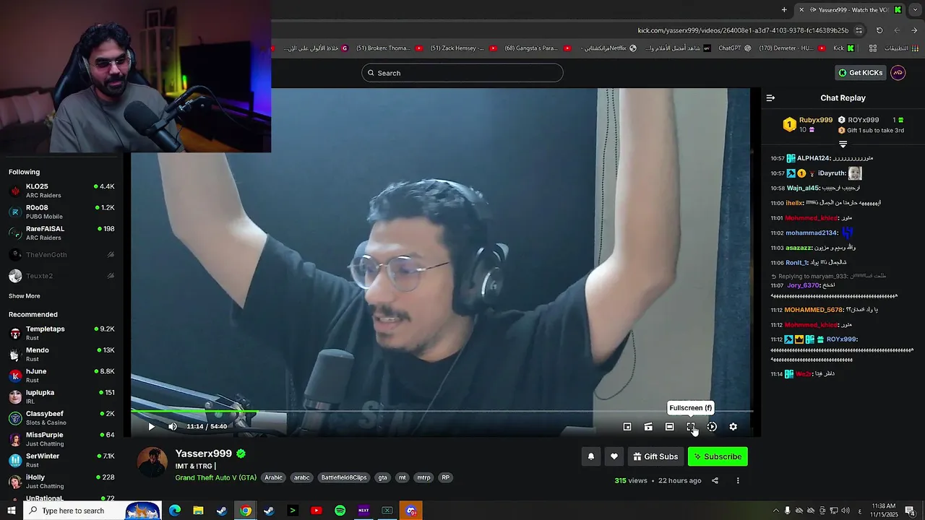This screenshot has width=925, height=520.
Task: Share this video using the share icon
Action: (715, 480)
